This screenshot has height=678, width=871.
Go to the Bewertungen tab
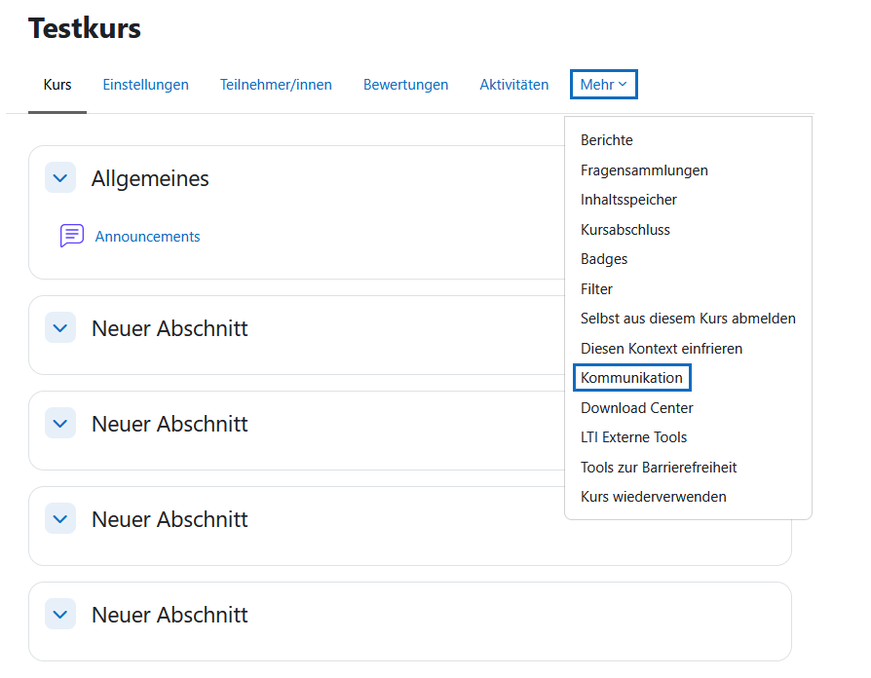(405, 85)
